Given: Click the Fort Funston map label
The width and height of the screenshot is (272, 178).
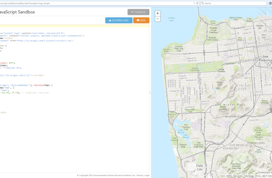Looking at the screenshot, I should (174, 139).
